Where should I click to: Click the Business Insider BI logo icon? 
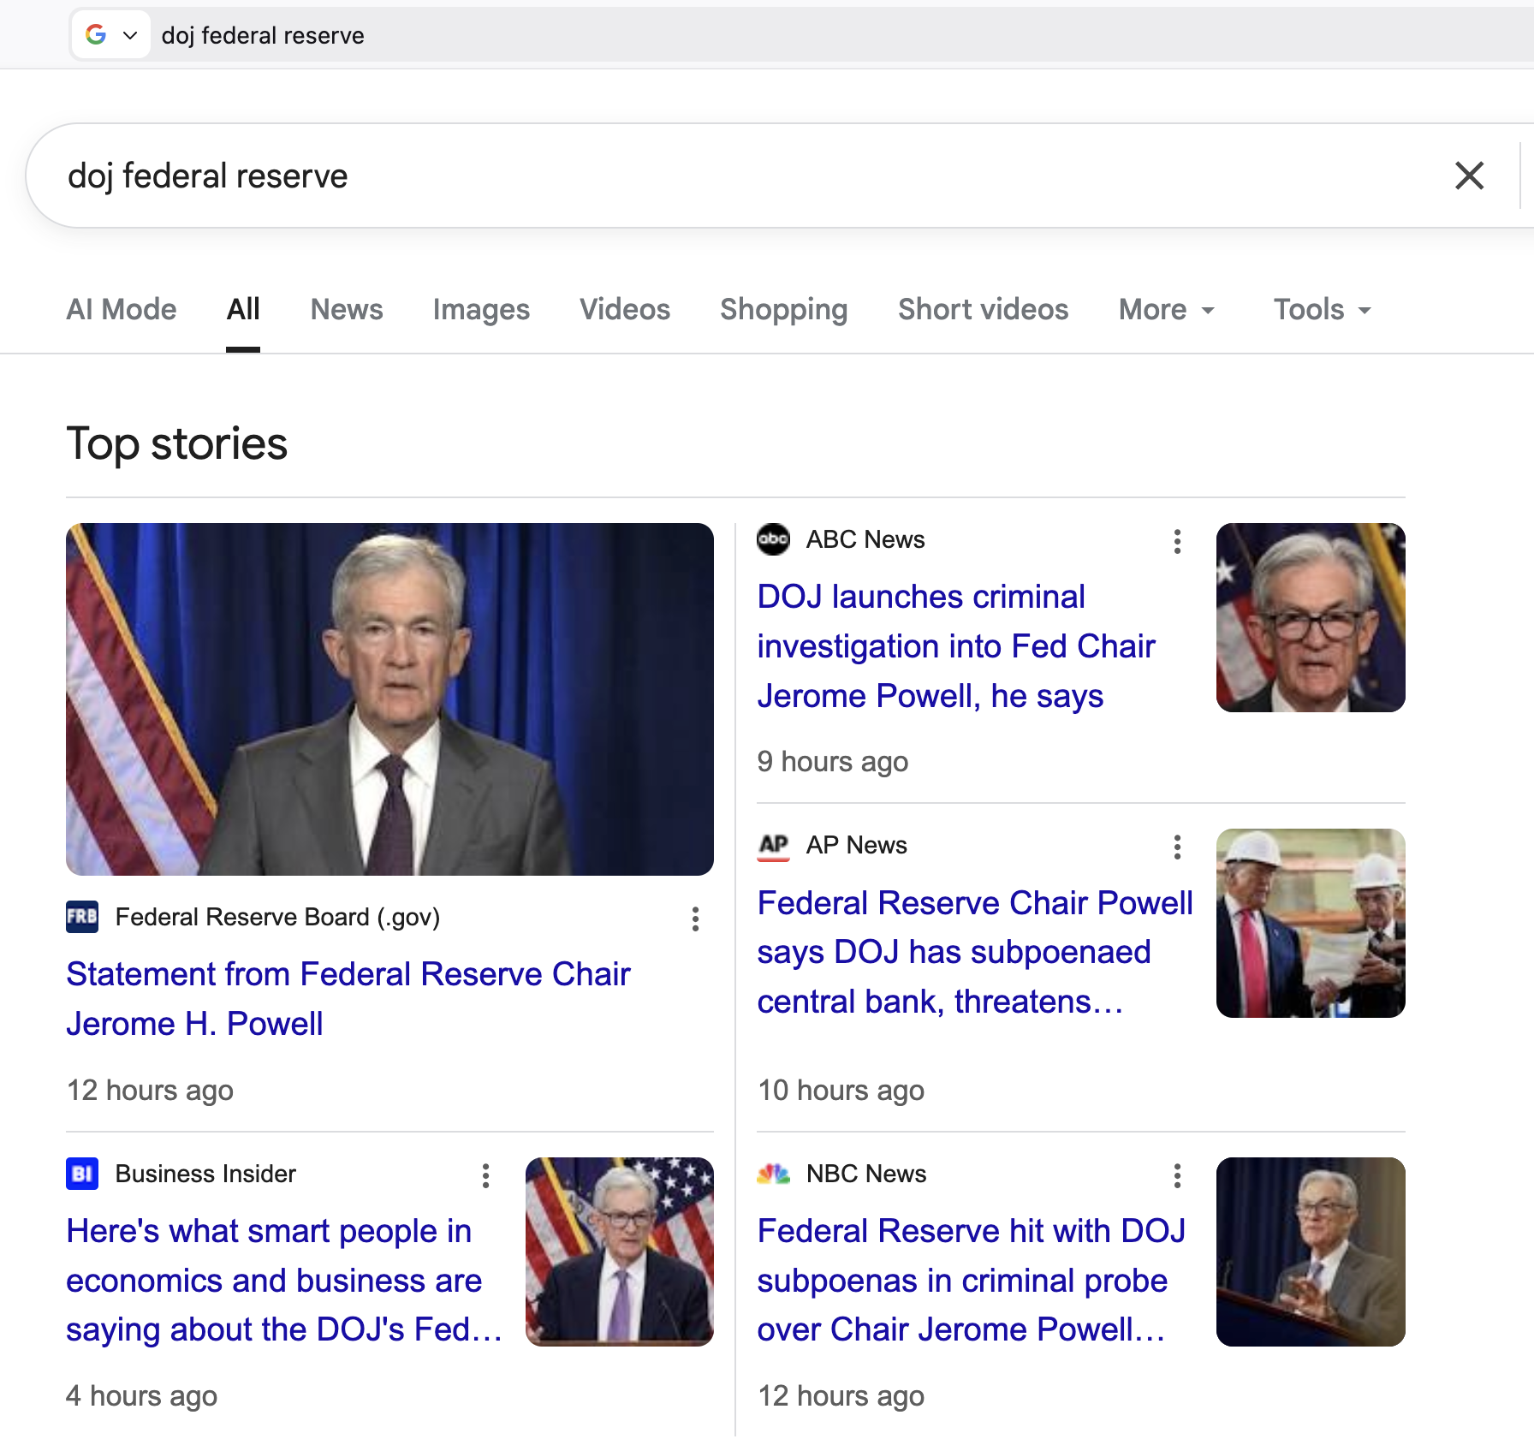click(82, 1174)
